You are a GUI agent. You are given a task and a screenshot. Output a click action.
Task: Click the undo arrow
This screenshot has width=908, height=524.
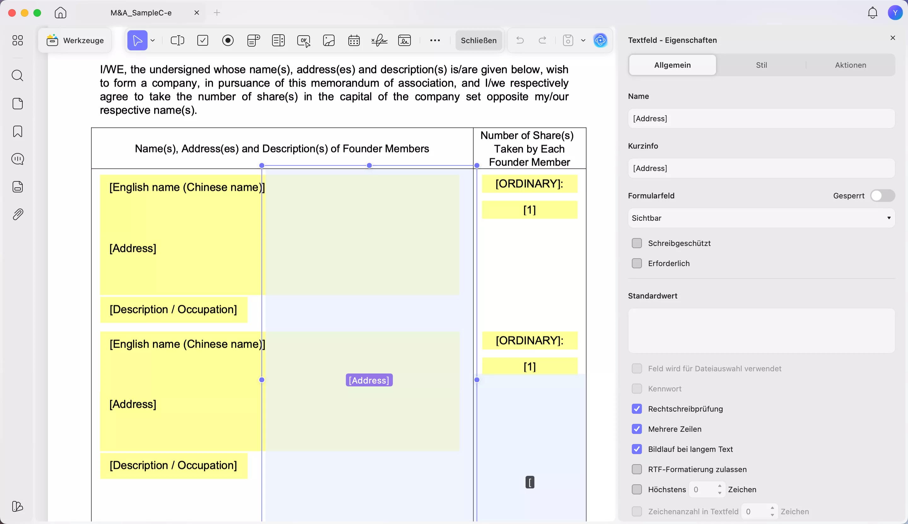pos(520,40)
